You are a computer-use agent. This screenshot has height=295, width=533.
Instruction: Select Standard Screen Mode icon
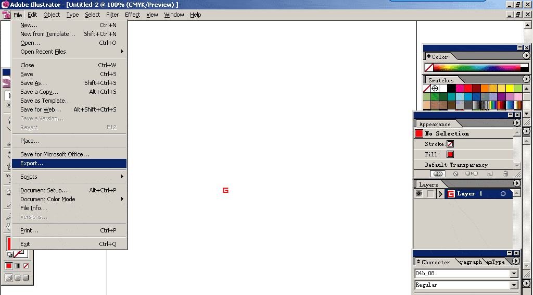(9, 278)
